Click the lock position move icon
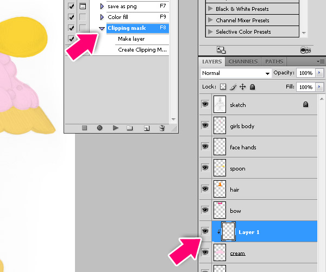This screenshot has height=272, width=326. (x=242, y=87)
